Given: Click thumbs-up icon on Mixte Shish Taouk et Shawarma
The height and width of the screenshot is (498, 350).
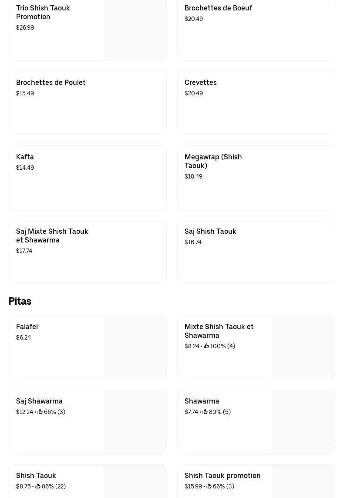Looking at the screenshot, I should (x=206, y=346).
